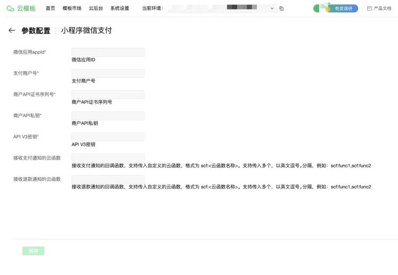Select the 接收退款通知的云函数 input field
Image resolution: width=398 pixels, height=275 pixels.
pyautogui.click(x=108, y=179)
